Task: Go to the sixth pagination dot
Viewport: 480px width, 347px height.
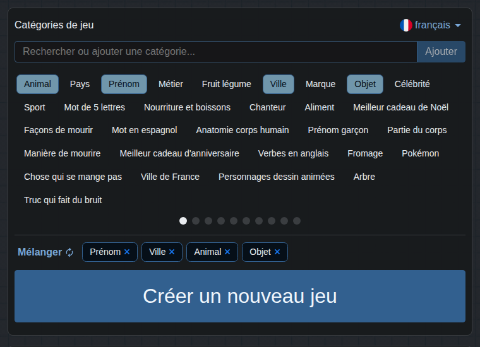Action: [x=246, y=221]
